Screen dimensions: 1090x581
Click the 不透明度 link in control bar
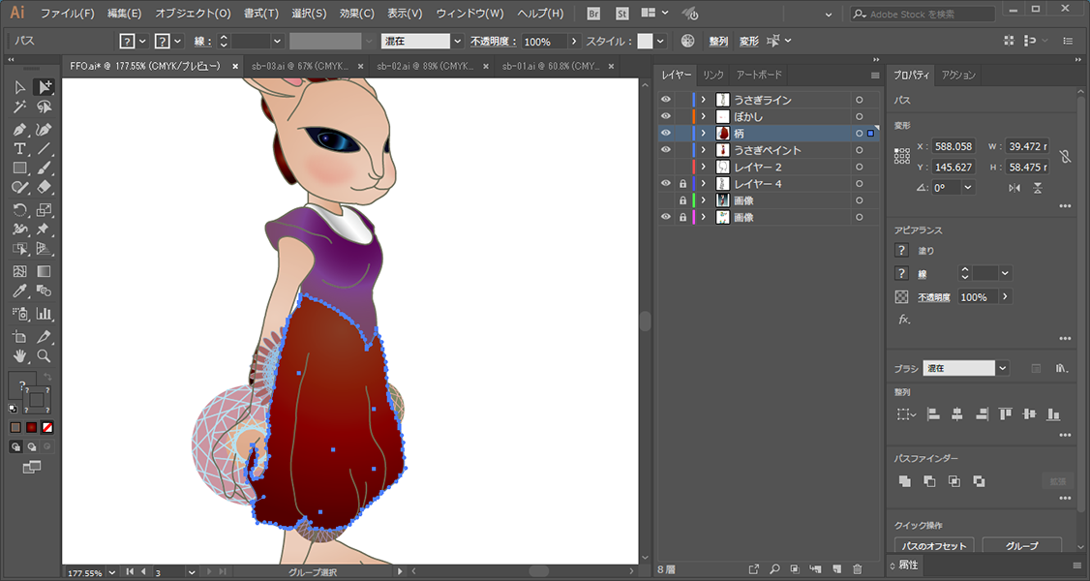tap(494, 41)
